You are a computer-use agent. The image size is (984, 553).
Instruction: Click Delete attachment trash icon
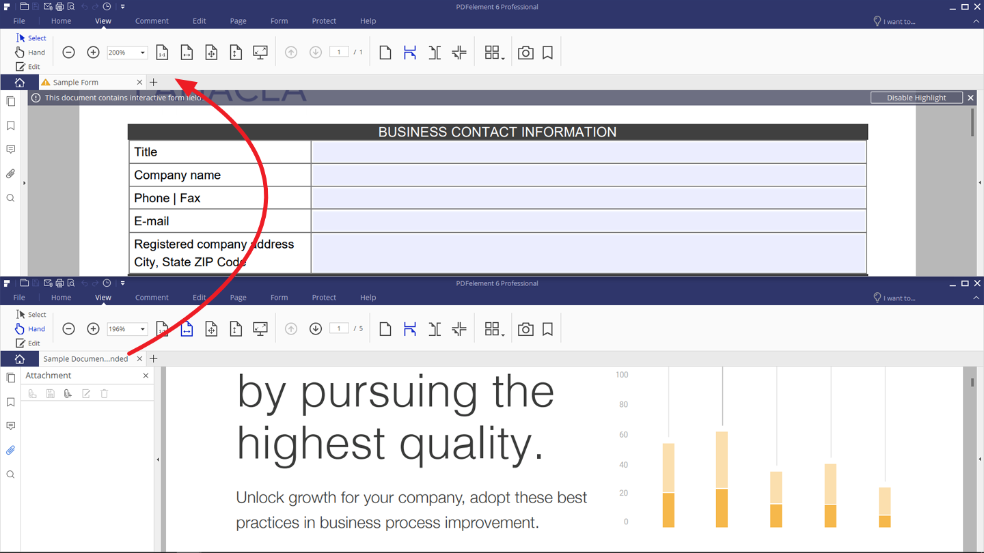point(105,393)
